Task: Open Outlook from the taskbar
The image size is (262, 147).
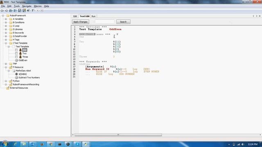Action: pos(33,144)
